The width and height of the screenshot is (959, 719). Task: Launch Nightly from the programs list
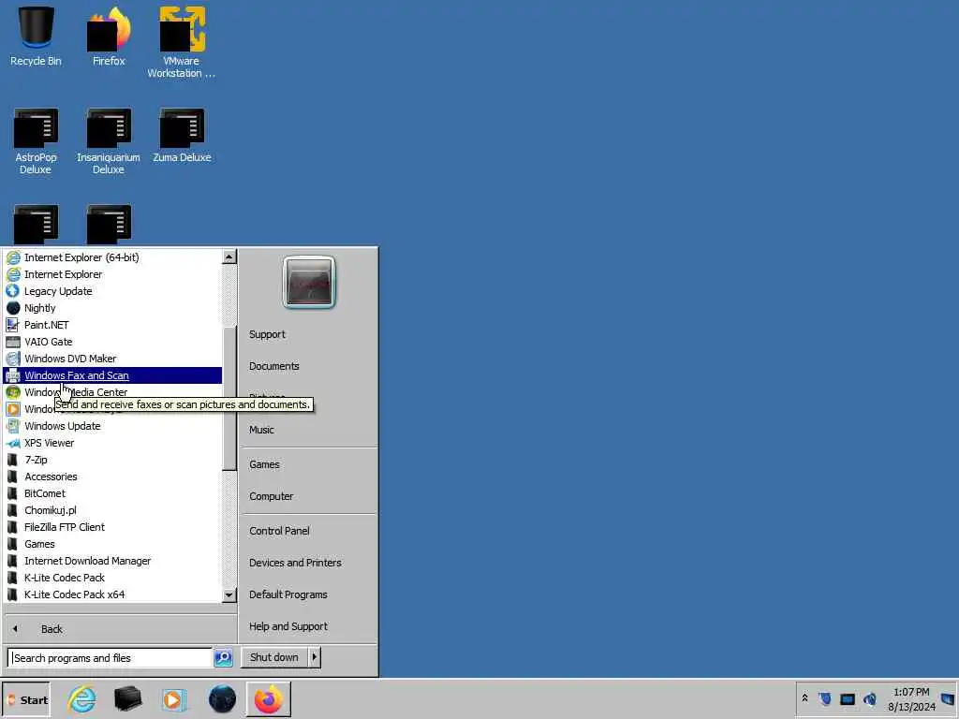pos(112,308)
